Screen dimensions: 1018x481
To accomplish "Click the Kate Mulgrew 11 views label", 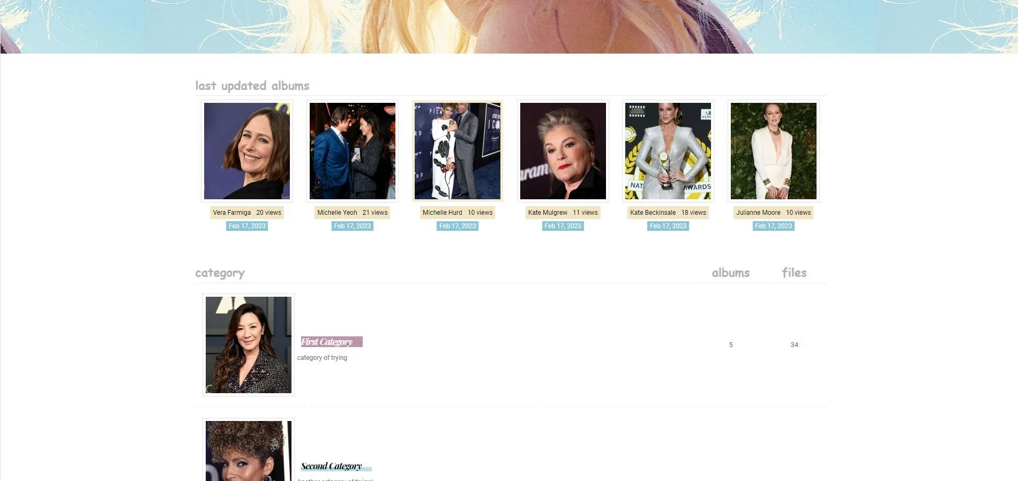I will tap(563, 213).
